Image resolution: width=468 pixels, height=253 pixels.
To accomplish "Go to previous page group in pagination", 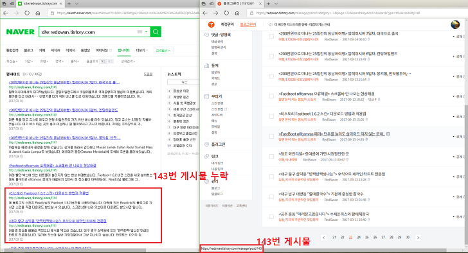I will click(x=324, y=238).
